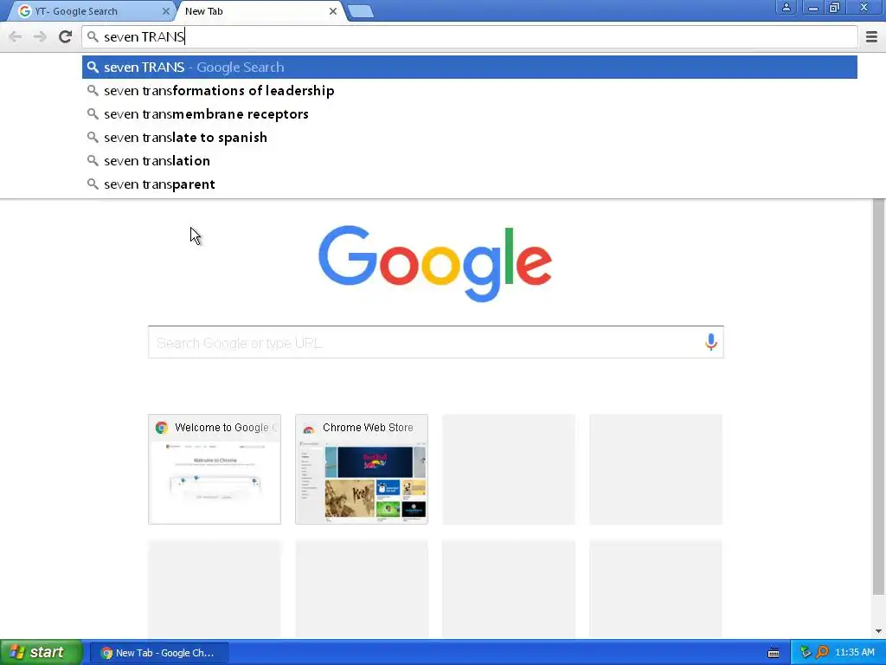This screenshot has height=665, width=886.
Task: Open the Windows Start menu
Action: pyautogui.click(x=42, y=652)
